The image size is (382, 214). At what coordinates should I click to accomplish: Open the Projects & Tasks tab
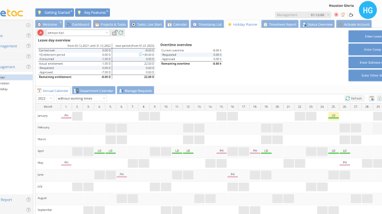[x=111, y=24]
